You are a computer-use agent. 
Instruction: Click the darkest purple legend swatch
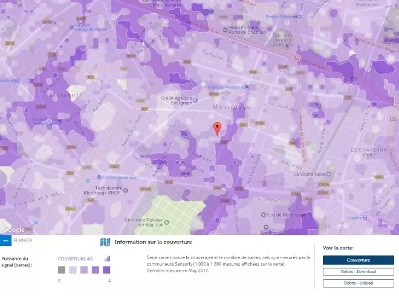pos(106,270)
